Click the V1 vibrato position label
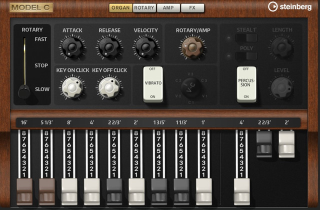Viewport: 320px width, 210px height. [204, 96]
